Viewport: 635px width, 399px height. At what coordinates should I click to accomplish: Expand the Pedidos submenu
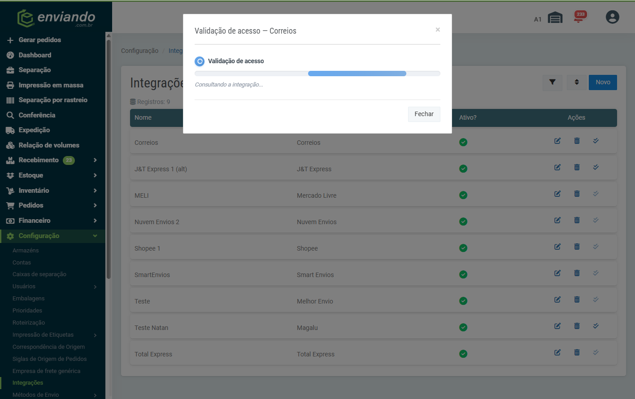[x=52, y=205]
